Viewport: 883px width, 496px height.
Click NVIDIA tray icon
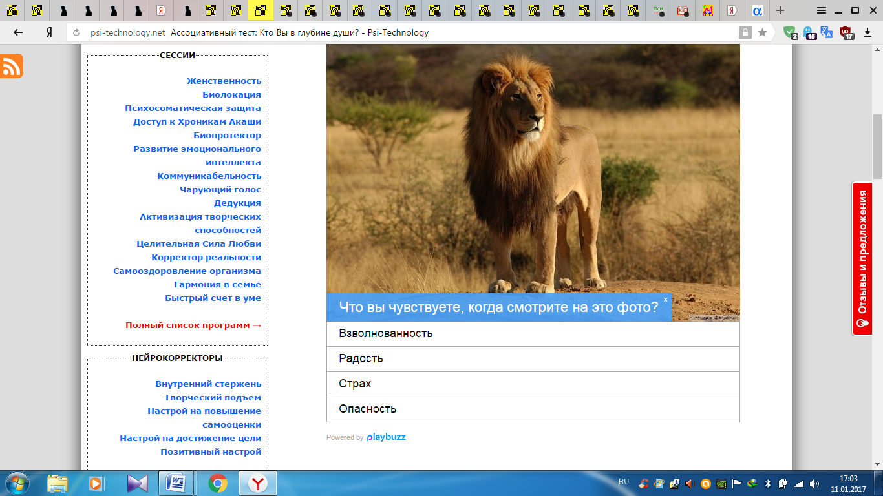point(721,483)
